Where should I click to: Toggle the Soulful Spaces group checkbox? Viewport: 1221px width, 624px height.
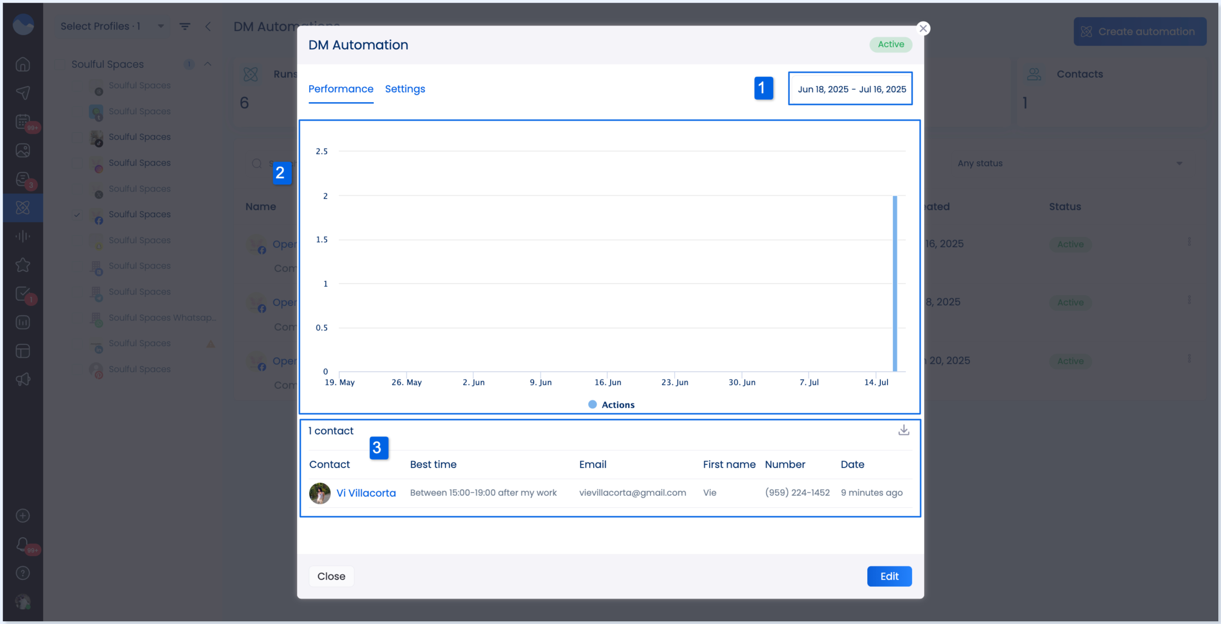60,64
